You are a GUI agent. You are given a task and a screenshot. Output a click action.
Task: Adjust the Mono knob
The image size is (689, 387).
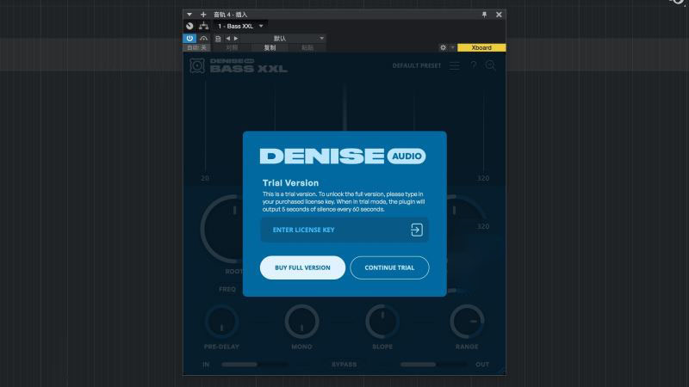pos(301,321)
